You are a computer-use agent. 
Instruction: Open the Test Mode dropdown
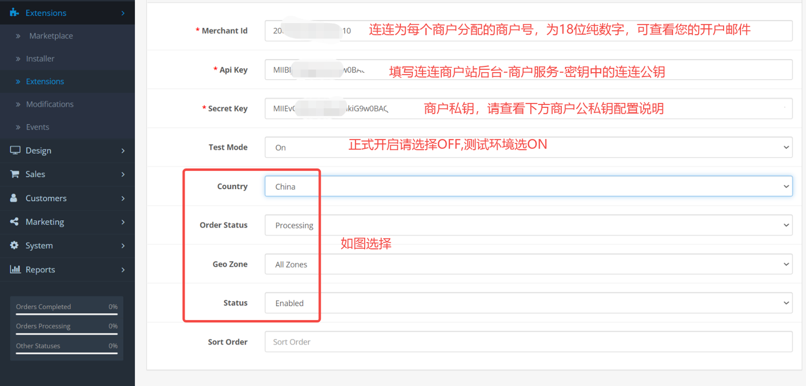pos(528,147)
